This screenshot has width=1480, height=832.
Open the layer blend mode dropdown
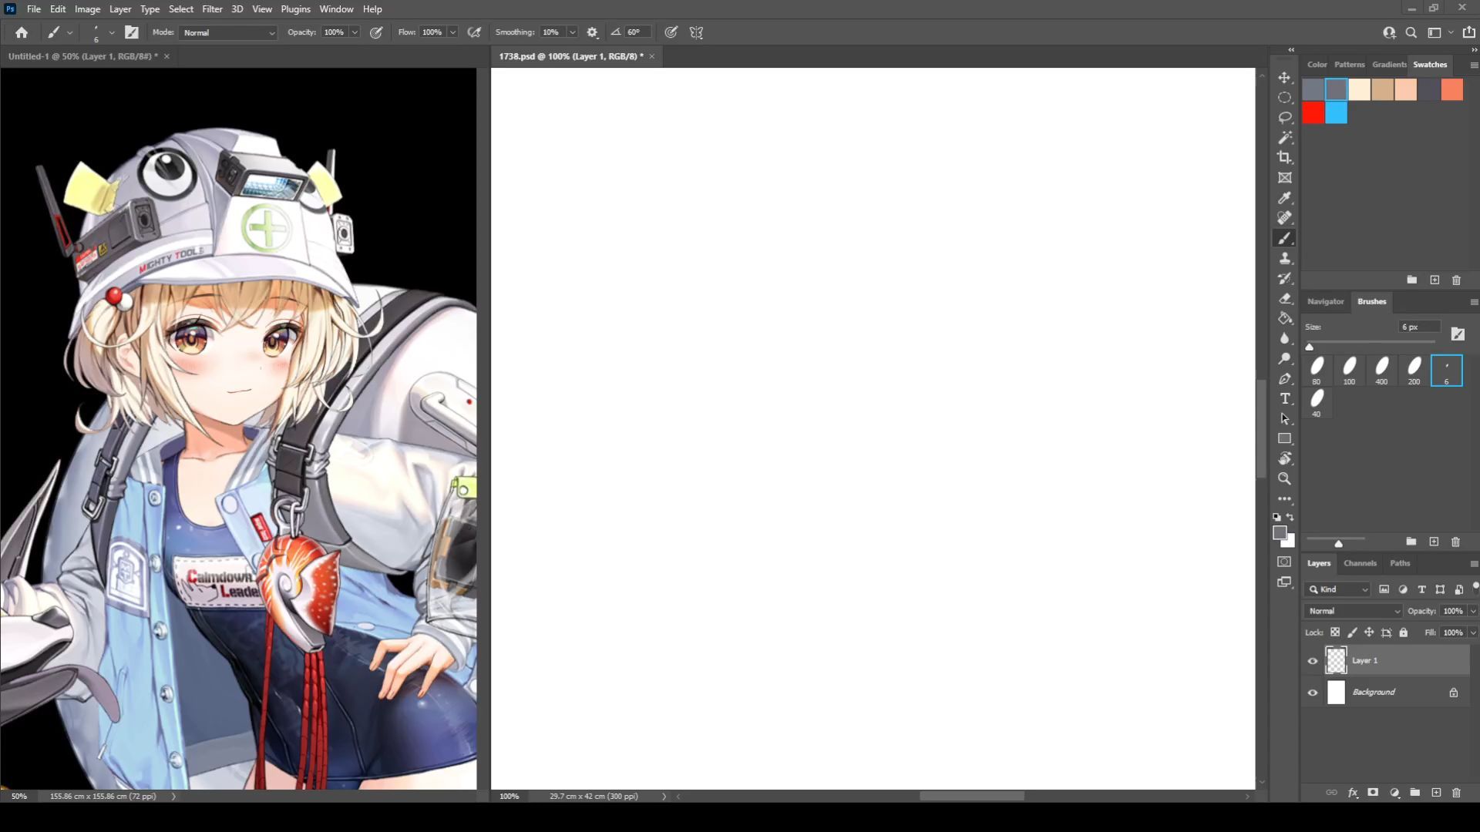[1354, 611]
